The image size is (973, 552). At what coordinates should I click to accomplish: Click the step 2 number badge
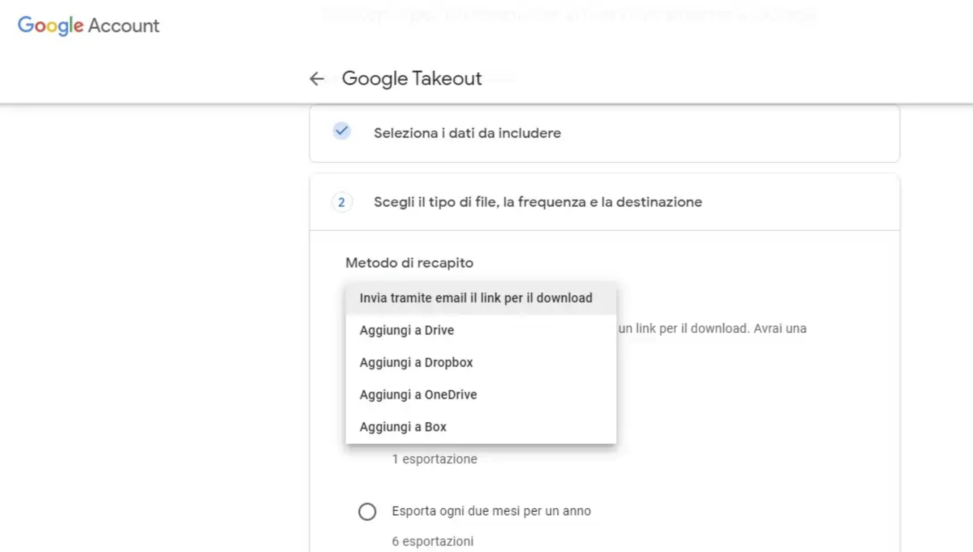pos(341,202)
